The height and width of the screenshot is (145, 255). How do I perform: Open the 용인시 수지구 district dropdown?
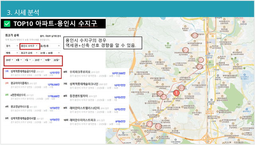[x=30, y=46]
